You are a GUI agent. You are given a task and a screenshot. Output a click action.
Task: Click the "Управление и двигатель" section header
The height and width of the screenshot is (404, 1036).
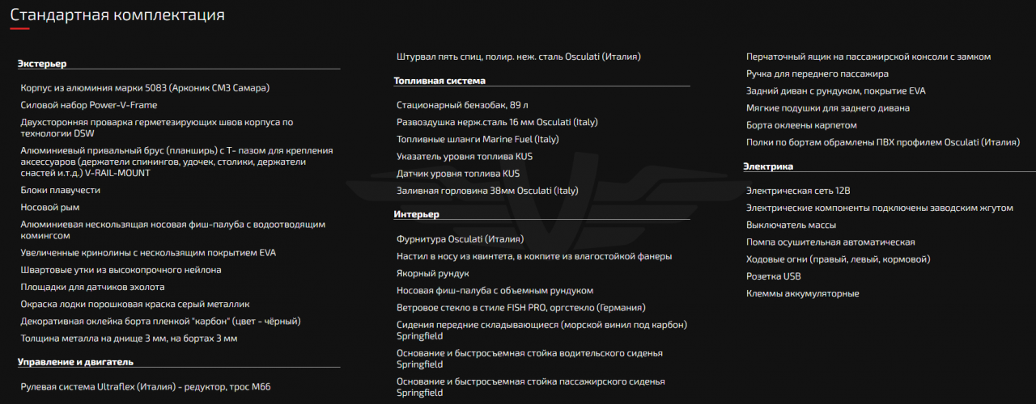[x=75, y=361]
